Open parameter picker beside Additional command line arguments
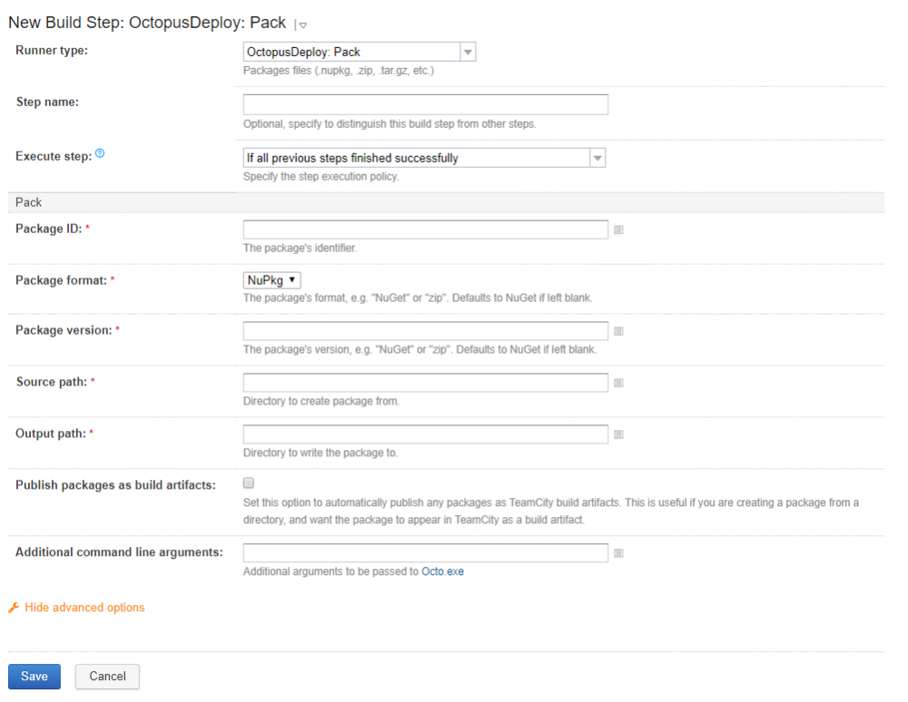This screenshot has height=702, width=908. pos(618,552)
